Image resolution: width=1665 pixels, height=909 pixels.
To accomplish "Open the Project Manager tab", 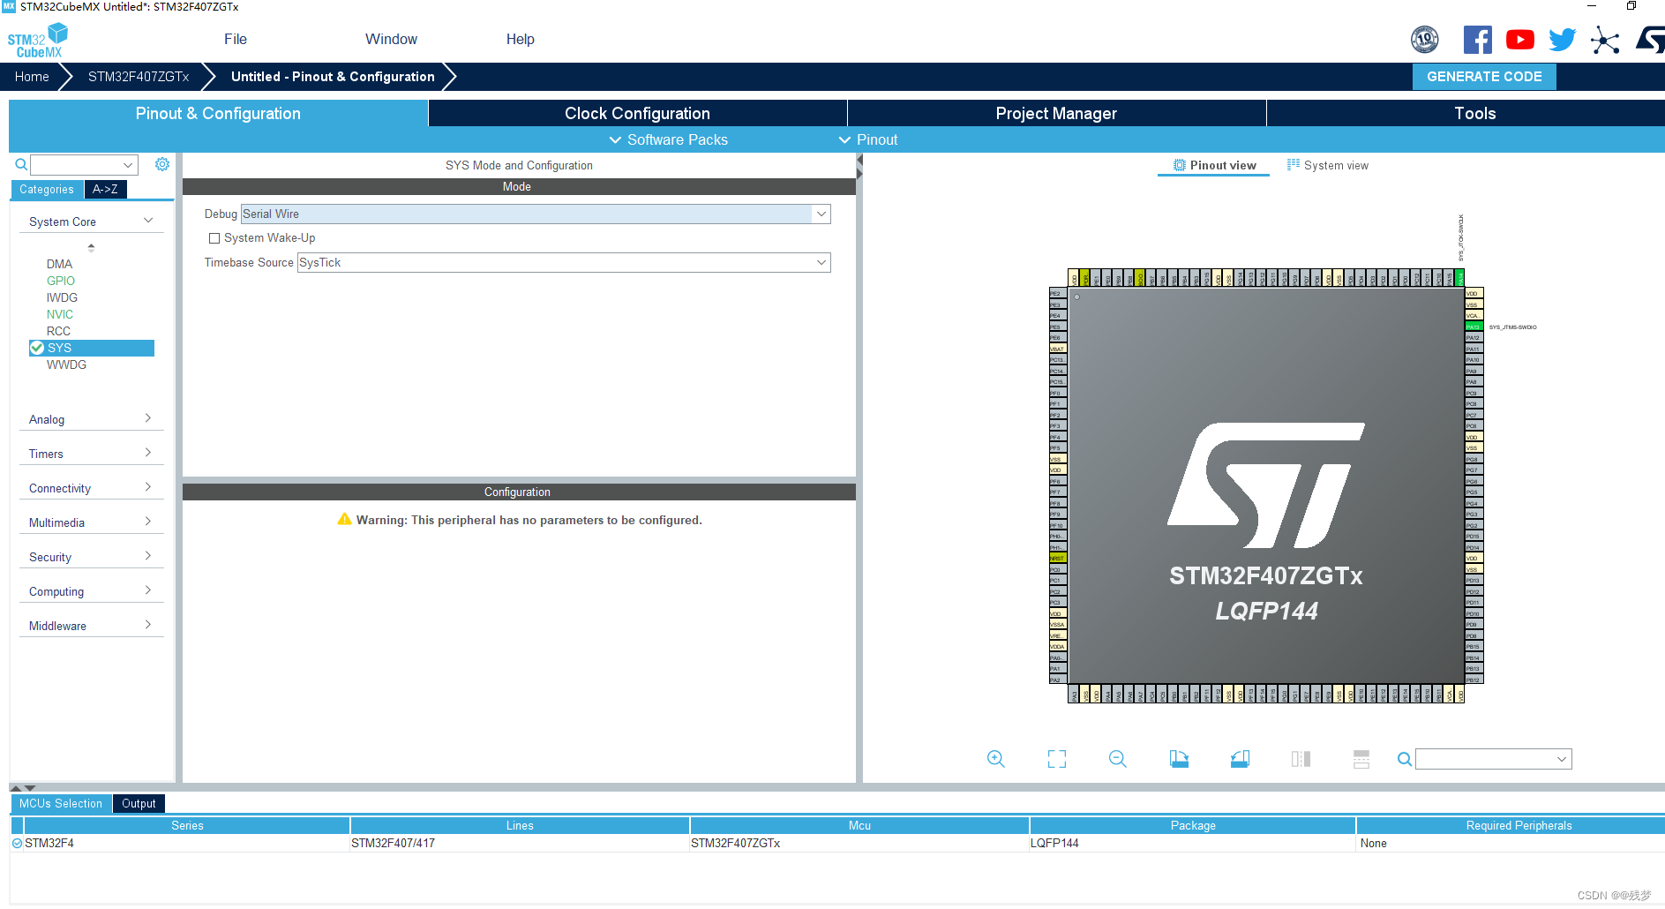I will pos(1055,113).
